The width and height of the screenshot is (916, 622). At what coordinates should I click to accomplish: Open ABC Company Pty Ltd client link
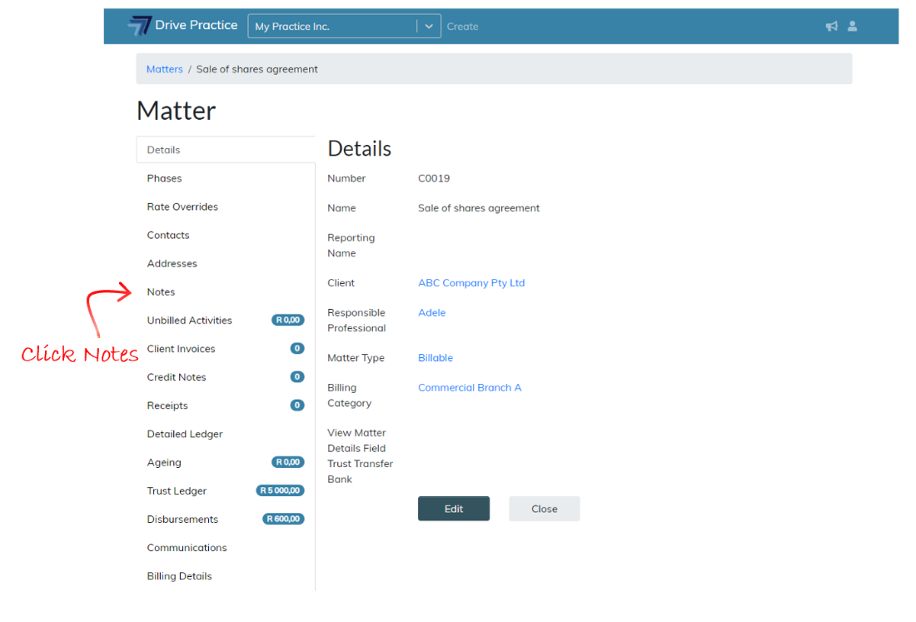[471, 283]
